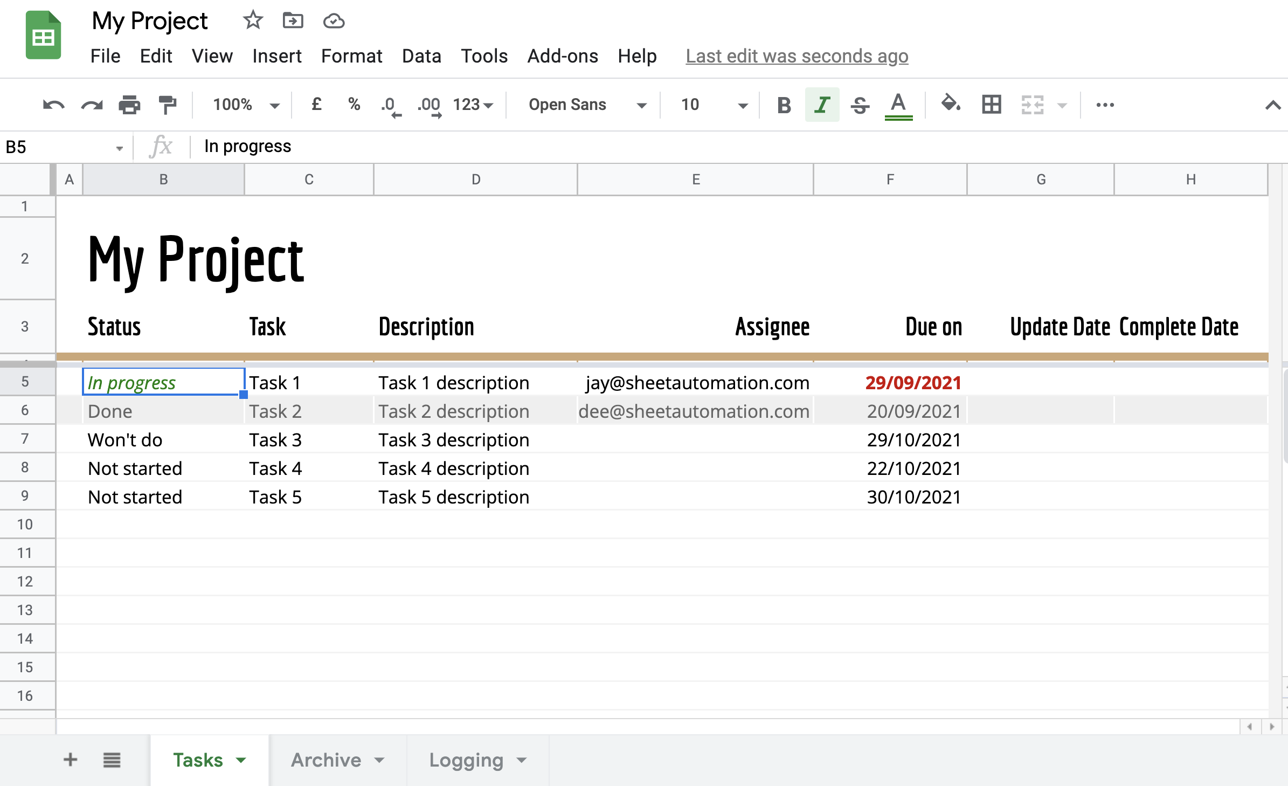Select jay@sheetautomation.com assignee cell
1288x786 pixels.
696,382
